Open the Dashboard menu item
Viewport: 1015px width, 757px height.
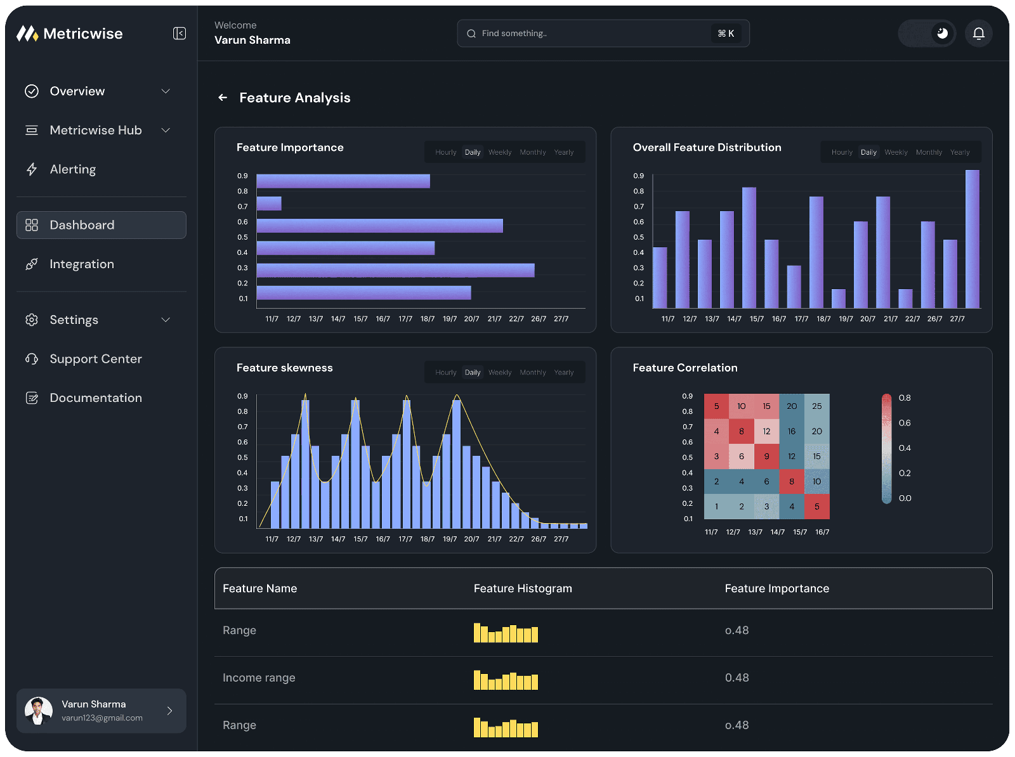pos(101,225)
